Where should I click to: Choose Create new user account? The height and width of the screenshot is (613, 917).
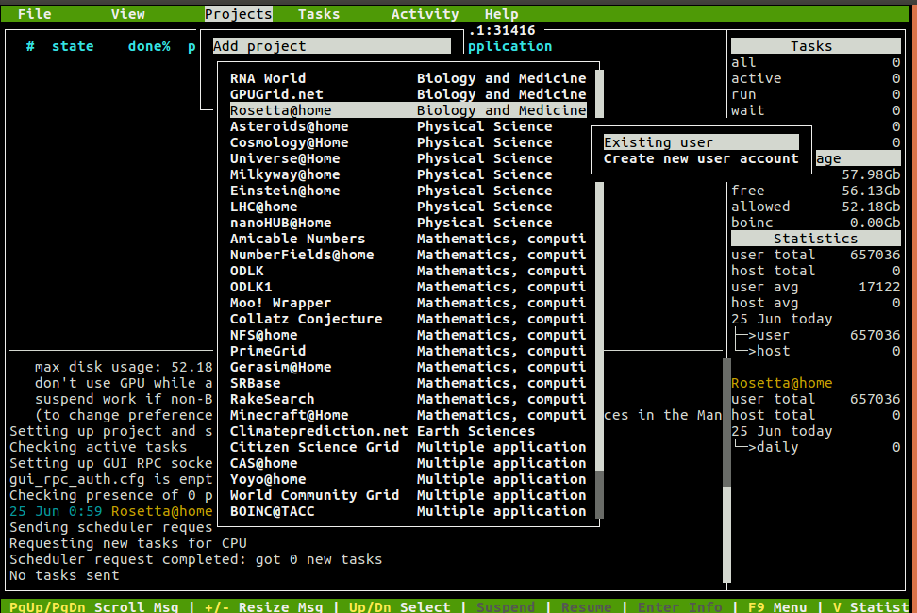coord(701,158)
